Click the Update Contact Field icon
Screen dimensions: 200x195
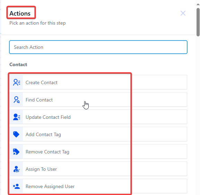17,117
